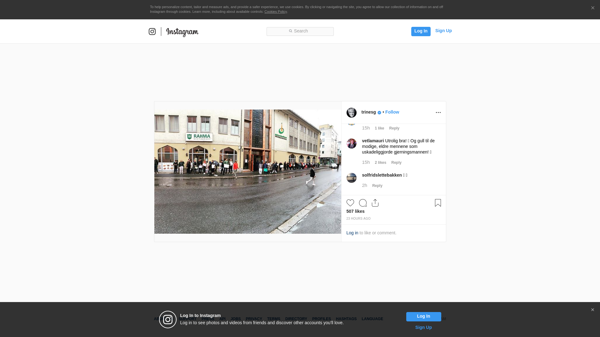Open trinesg profile avatar
Screen dimensions: 600x337
[x=351, y=113]
